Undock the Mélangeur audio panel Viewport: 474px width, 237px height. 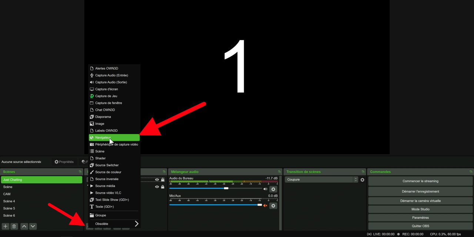click(x=278, y=172)
